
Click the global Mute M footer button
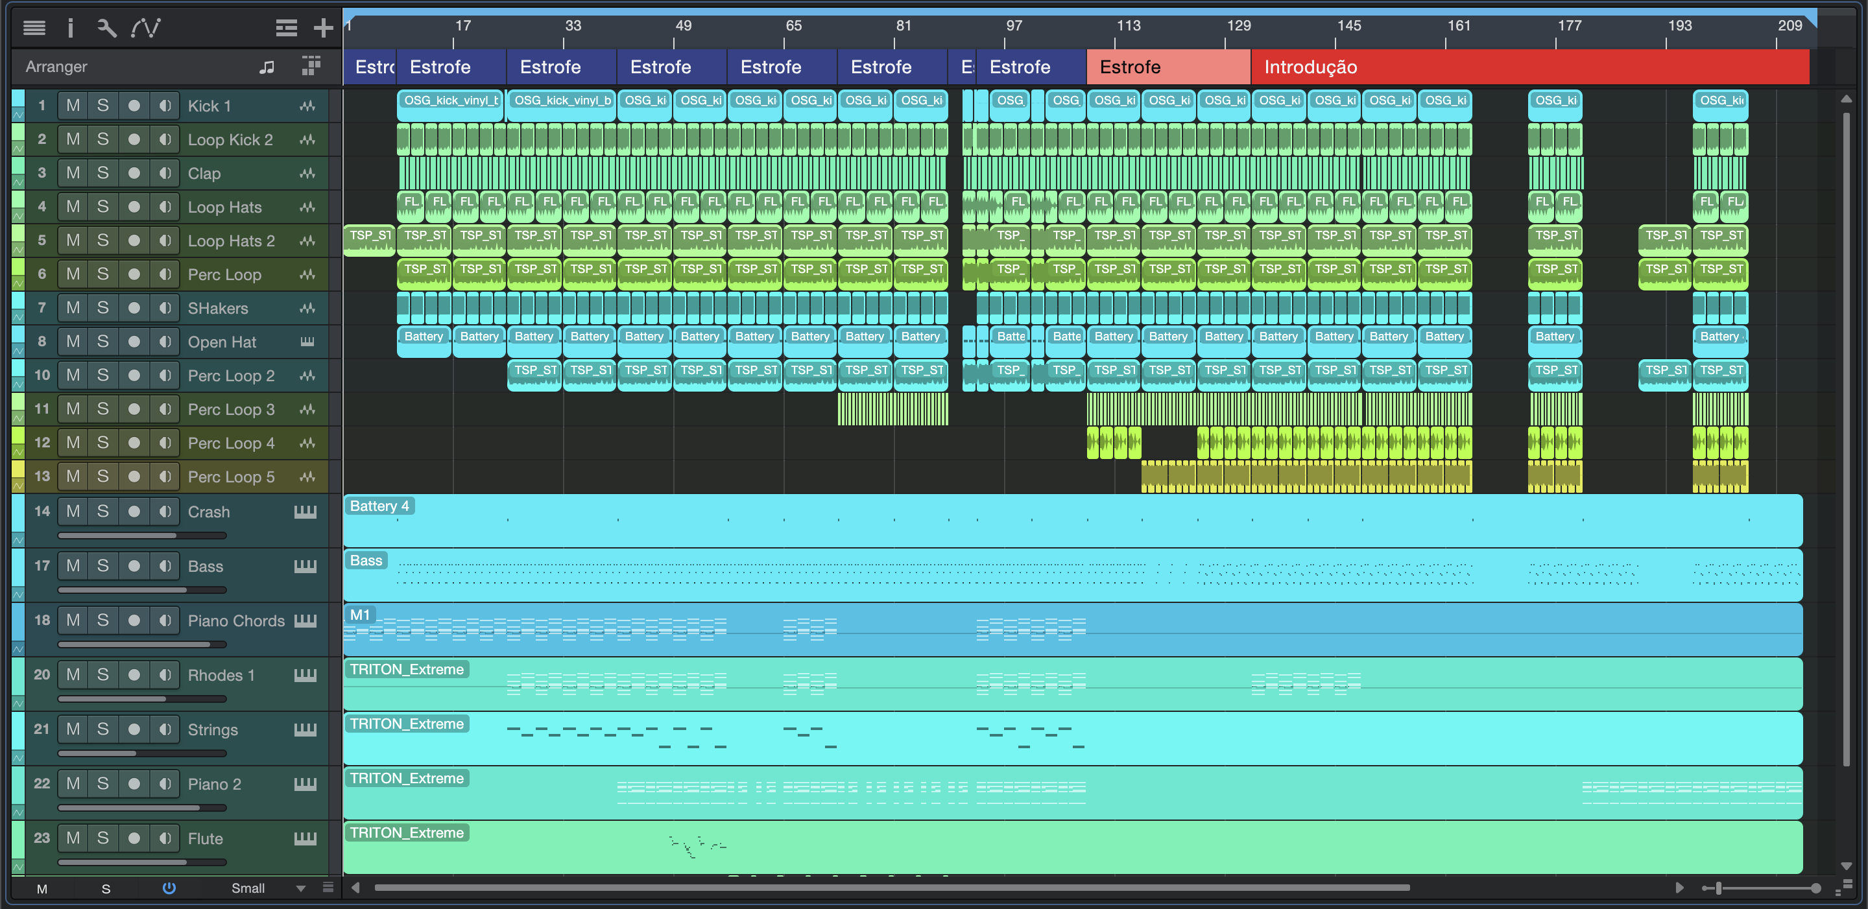[42, 889]
